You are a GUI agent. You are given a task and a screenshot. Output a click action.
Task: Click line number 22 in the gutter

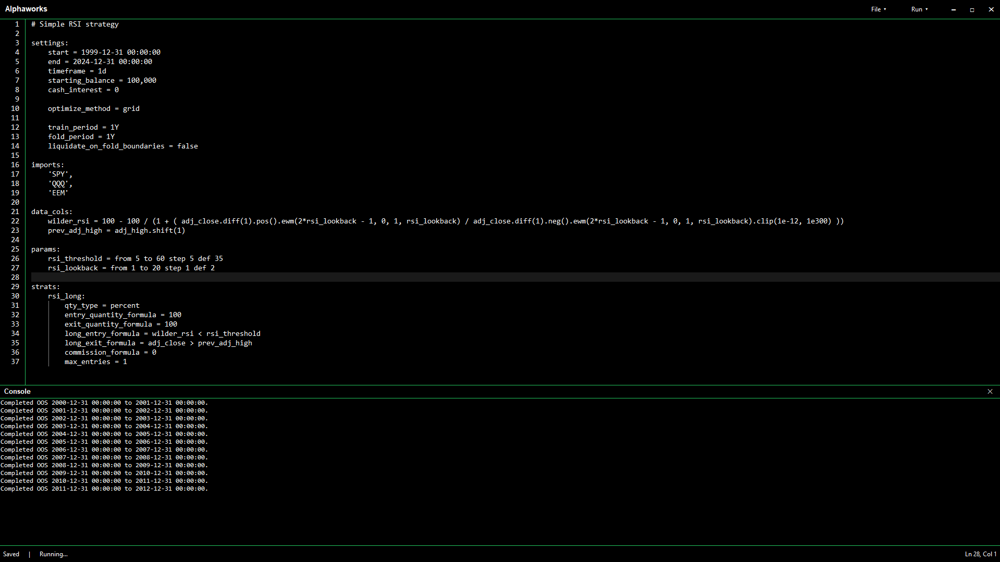tap(15, 221)
